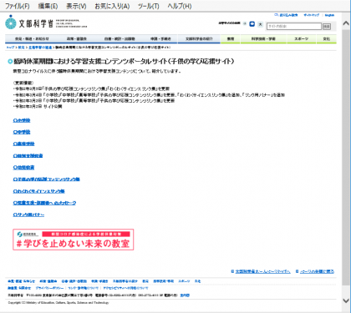Open the わくわくサイエンスリンク集 link

tap(39, 191)
